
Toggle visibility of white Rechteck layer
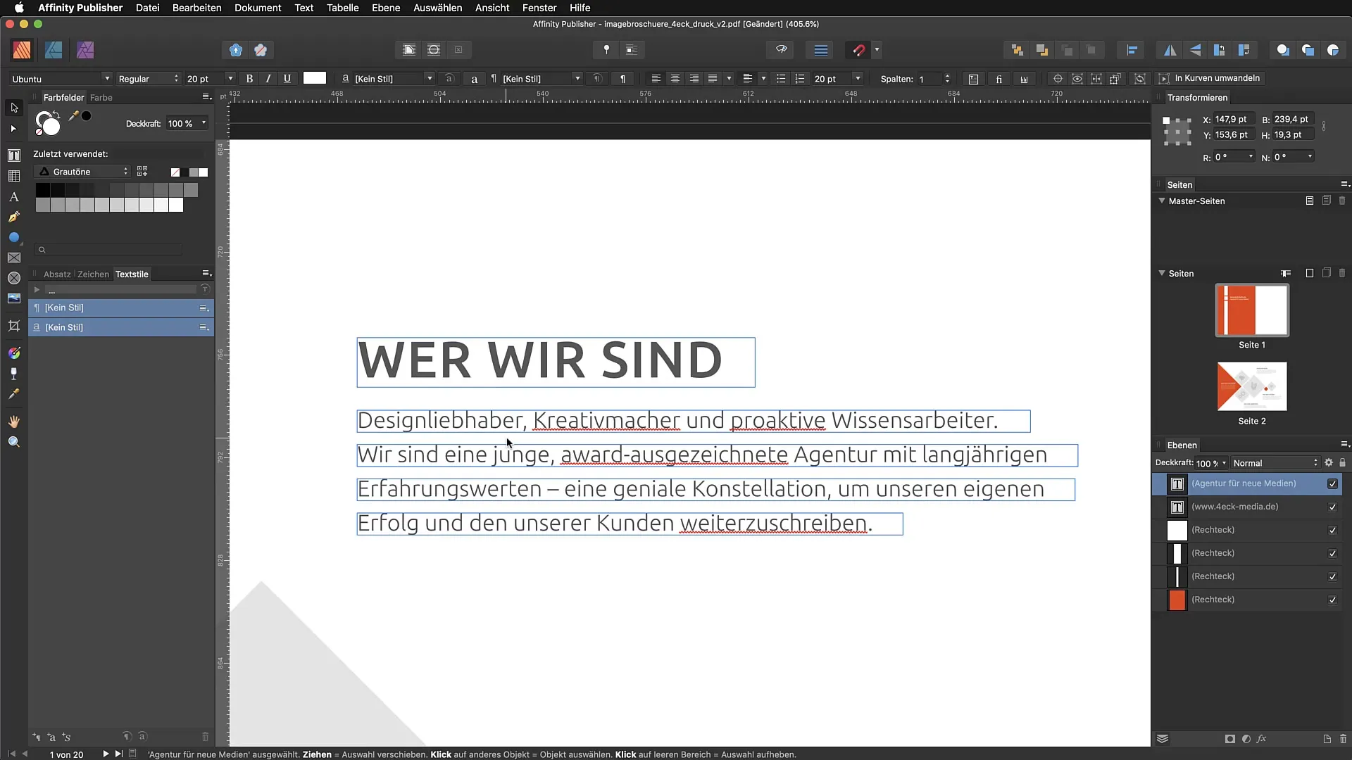[x=1332, y=531]
